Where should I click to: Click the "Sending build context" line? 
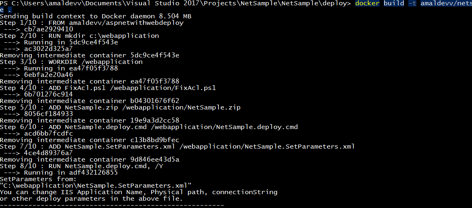coord(95,16)
